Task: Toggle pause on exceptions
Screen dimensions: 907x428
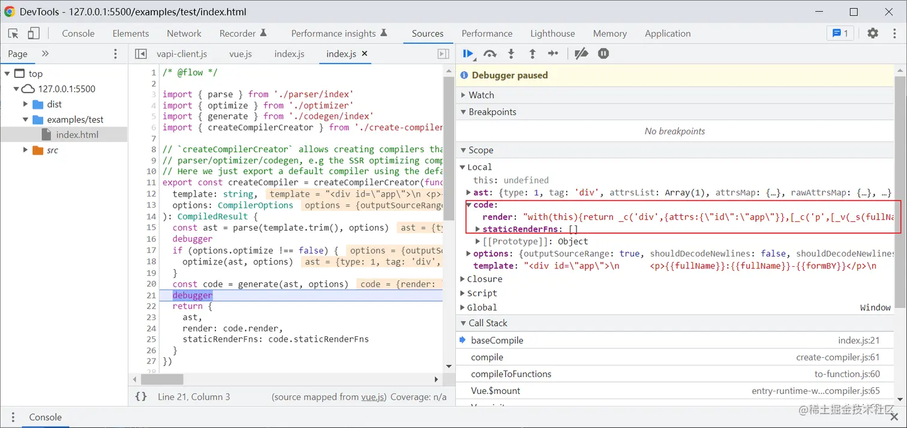Action: (603, 54)
